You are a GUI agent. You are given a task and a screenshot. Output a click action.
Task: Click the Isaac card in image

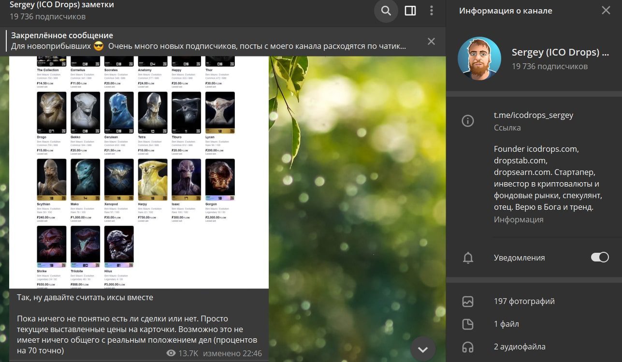click(186, 179)
